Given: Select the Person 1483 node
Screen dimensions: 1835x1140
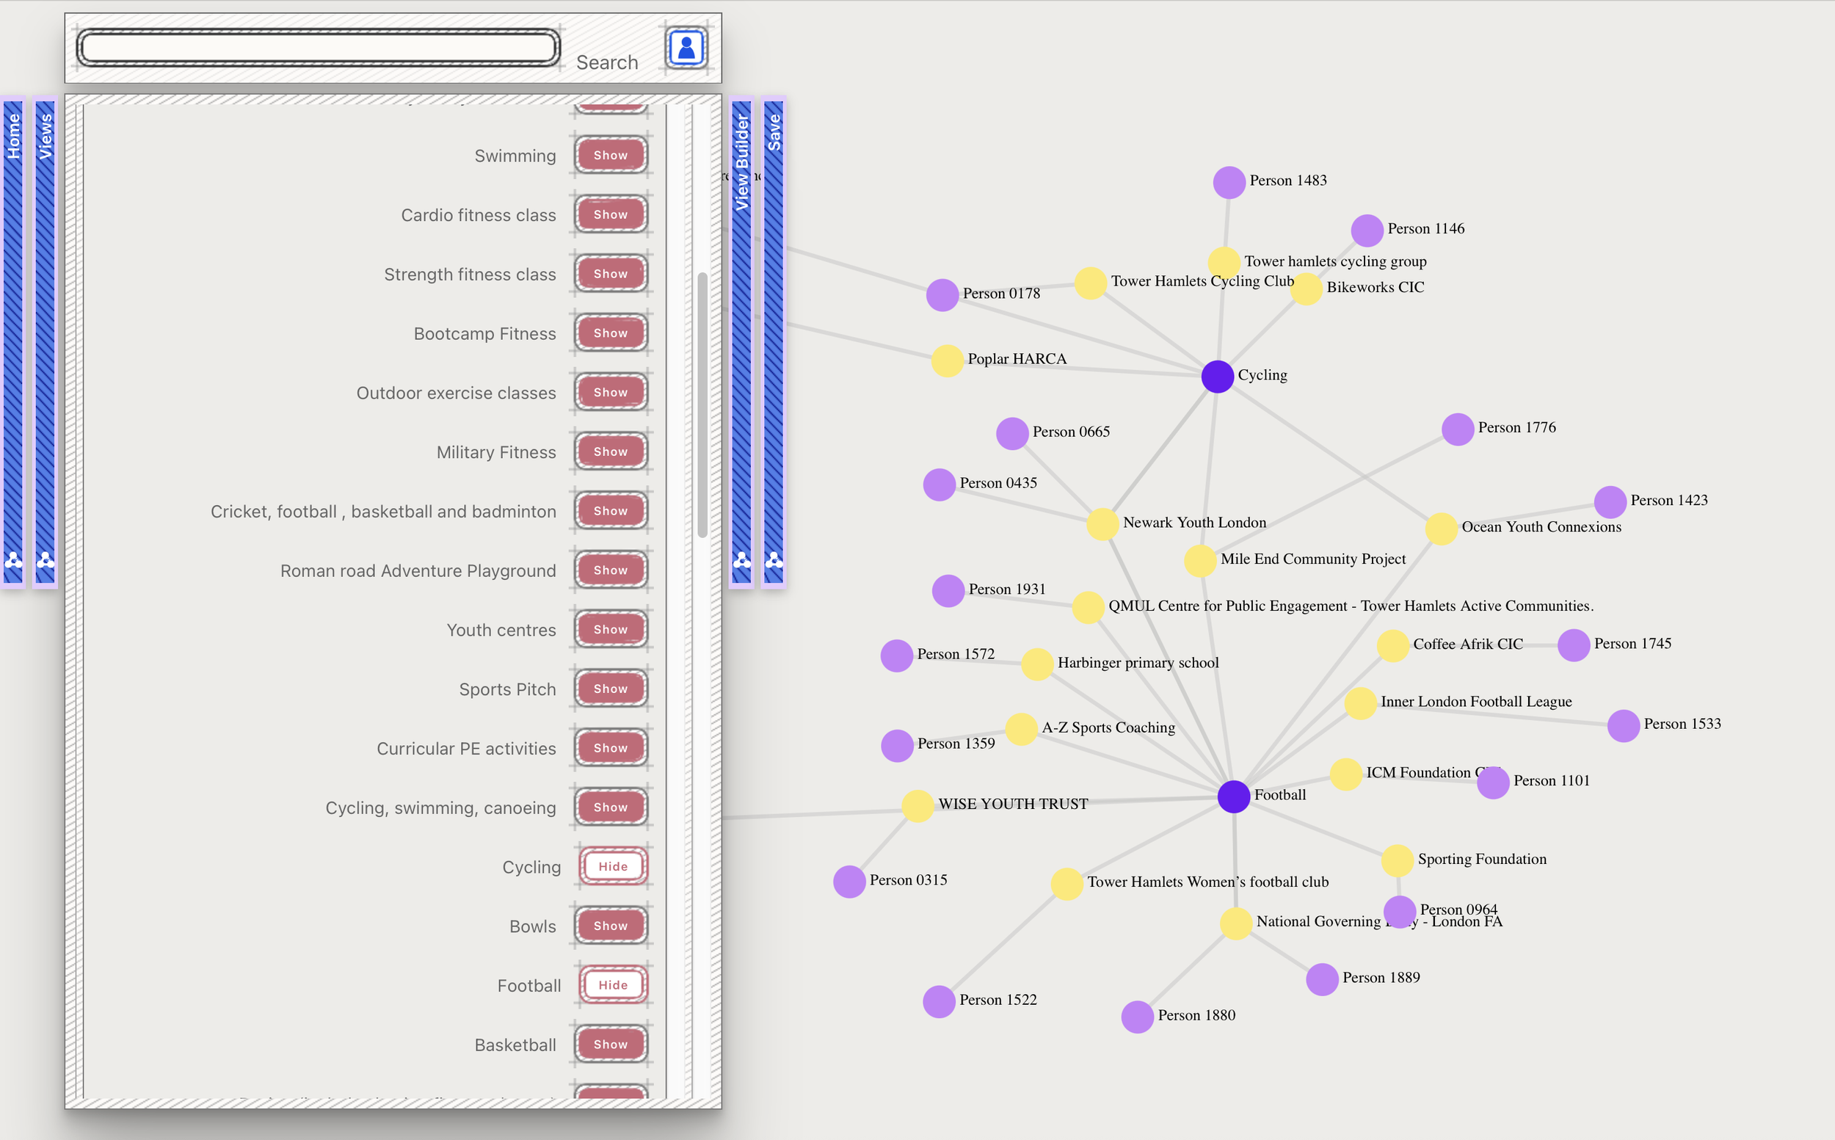Looking at the screenshot, I should click(1229, 182).
